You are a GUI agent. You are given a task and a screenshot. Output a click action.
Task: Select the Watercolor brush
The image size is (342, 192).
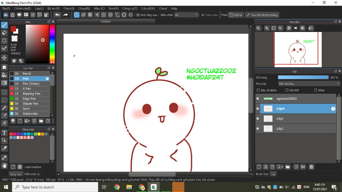[29, 114]
